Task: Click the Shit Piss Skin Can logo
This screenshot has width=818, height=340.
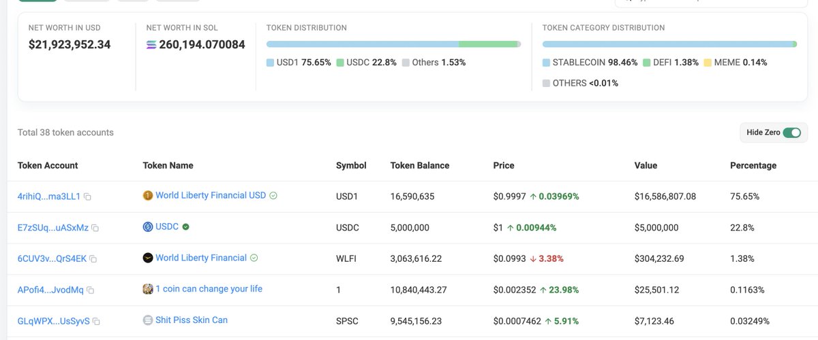Action: [148, 320]
